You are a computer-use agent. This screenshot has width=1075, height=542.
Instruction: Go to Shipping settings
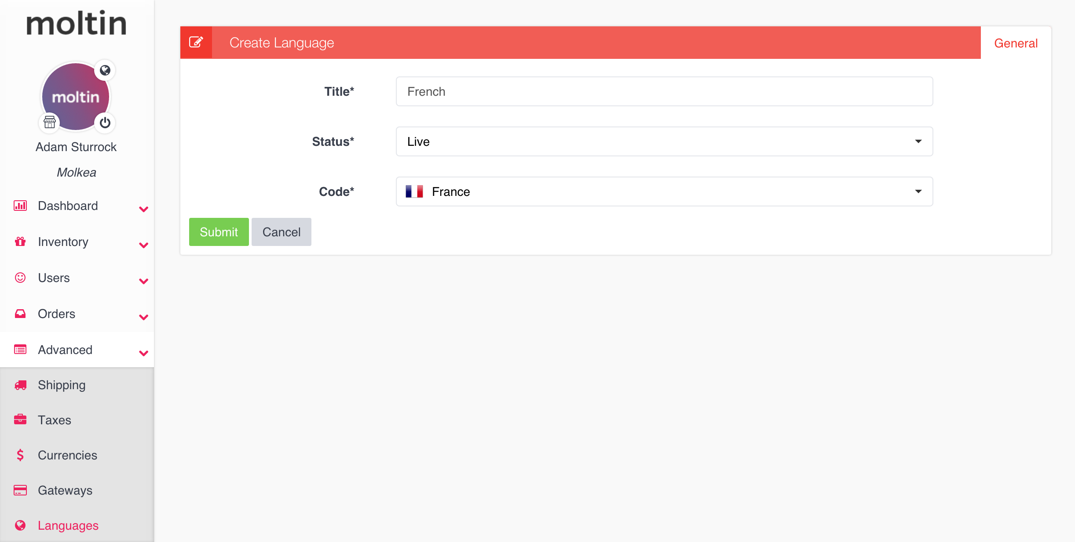(77, 385)
